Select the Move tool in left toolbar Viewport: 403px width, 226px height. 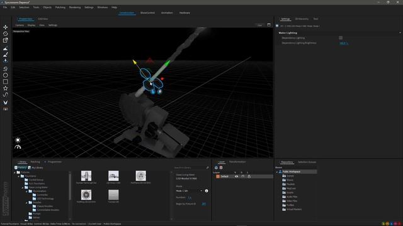coord(6,27)
